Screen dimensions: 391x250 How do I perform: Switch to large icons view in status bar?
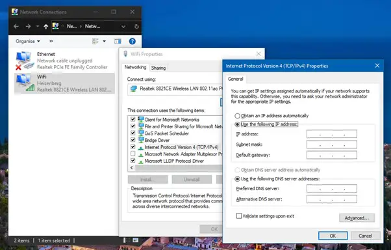click(x=135, y=240)
